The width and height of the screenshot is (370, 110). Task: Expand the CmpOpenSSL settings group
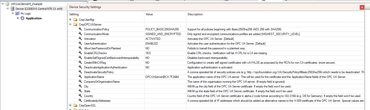[x=70, y=105]
